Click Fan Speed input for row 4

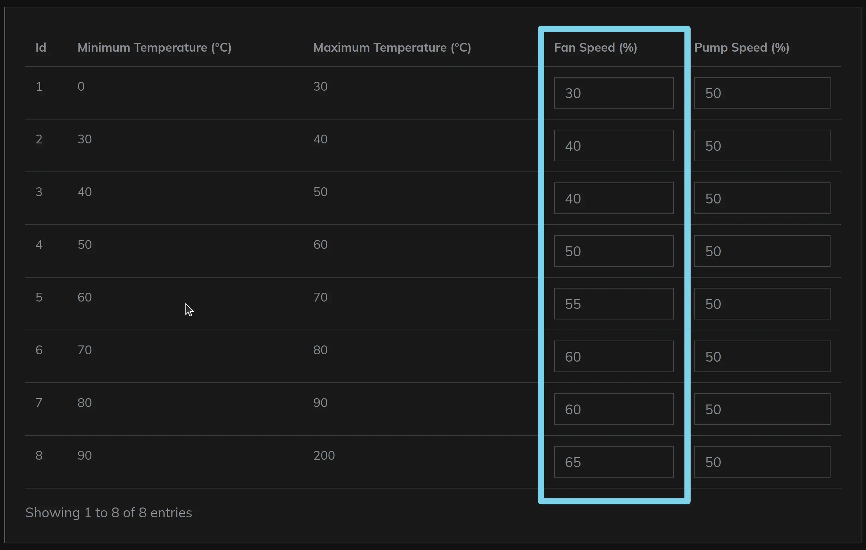click(614, 251)
